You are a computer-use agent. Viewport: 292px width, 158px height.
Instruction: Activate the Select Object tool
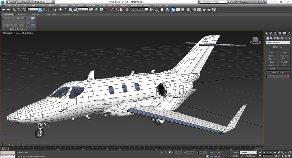40,10
